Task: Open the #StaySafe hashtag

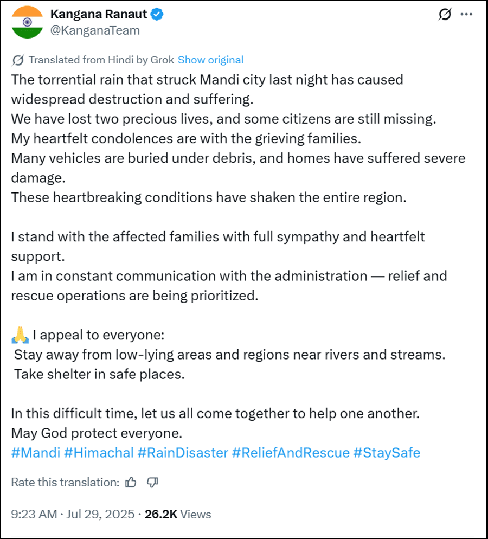Action: coord(387,453)
